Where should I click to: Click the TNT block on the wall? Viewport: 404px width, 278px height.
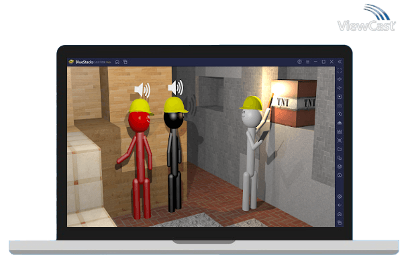[x=293, y=103]
